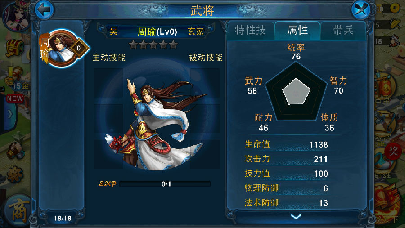405x228 pixels.
Task: Open the female character avatar at top-left
Action: click(x=15, y=15)
